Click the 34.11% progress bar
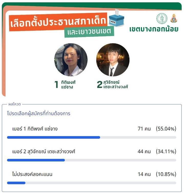The width and height of the screenshot is (184, 195). pos(92,160)
